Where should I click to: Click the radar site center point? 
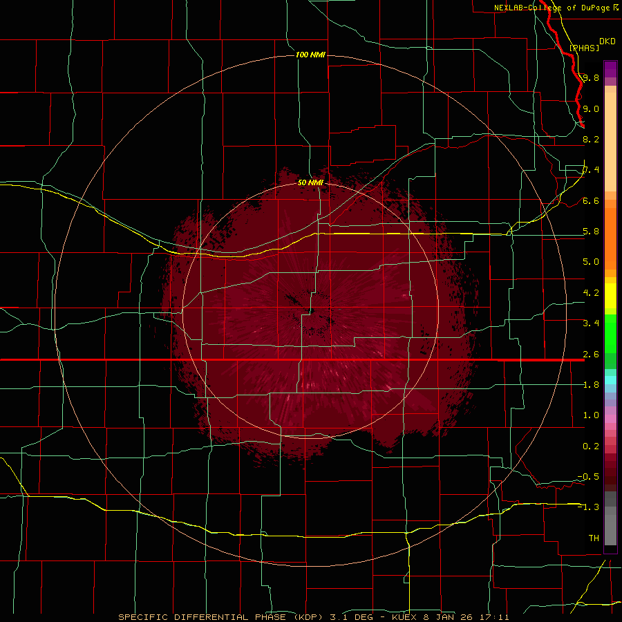coord(311,312)
